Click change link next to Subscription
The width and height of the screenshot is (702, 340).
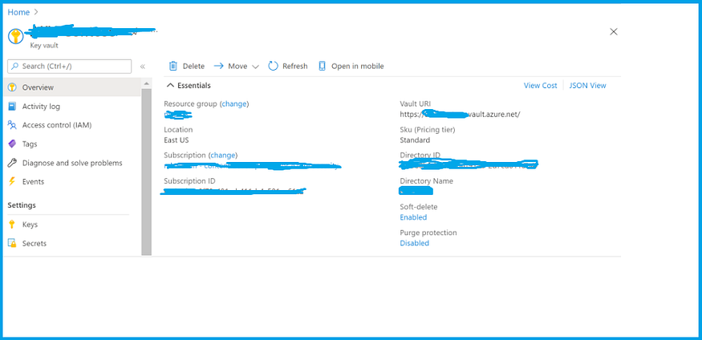tap(222, 156)
